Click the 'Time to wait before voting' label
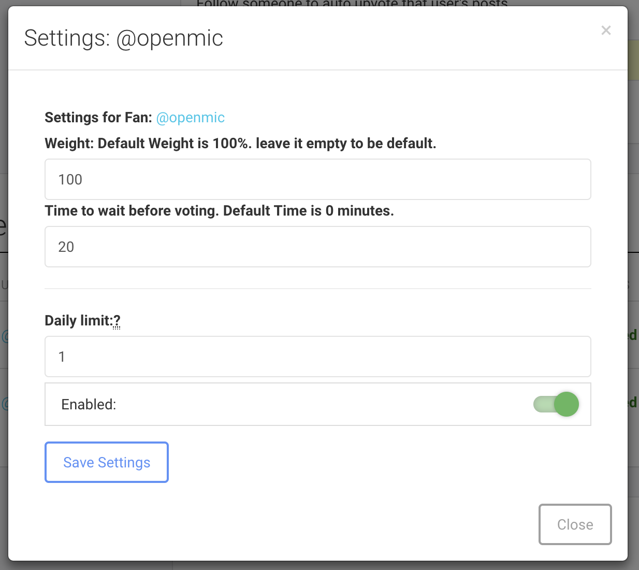 point(219,211)
